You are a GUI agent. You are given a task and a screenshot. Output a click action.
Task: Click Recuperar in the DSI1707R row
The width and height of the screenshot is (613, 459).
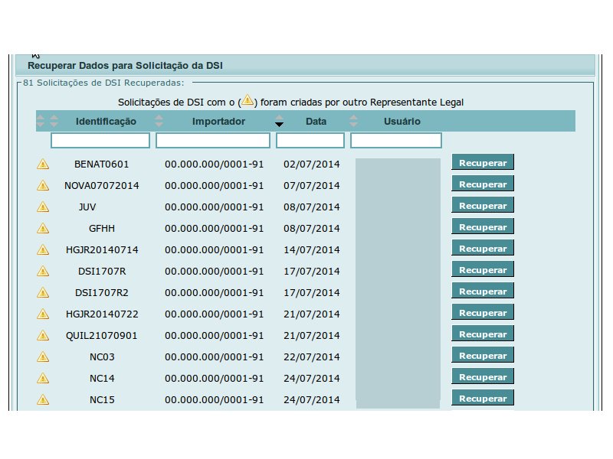tap(483, 270)
